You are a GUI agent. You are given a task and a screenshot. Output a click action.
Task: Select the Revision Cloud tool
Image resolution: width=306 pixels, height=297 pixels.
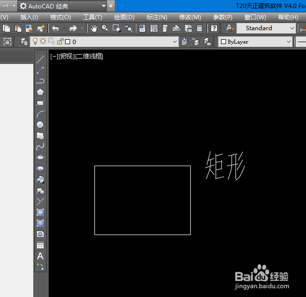[x=40, y=136]
